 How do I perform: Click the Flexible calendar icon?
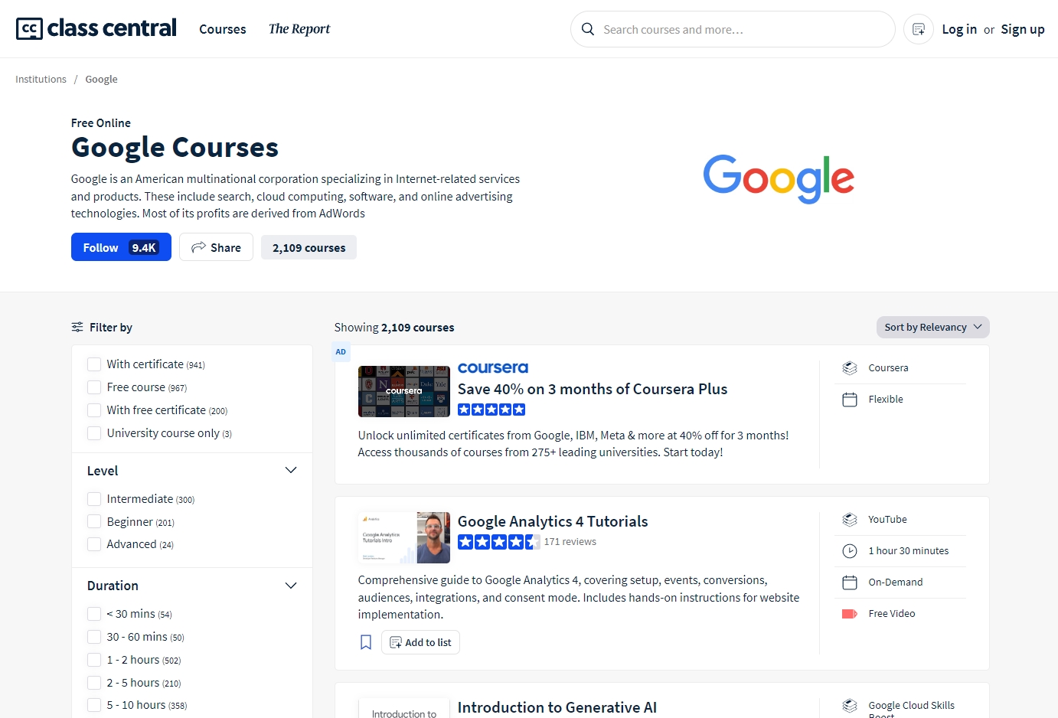[850, 400]
